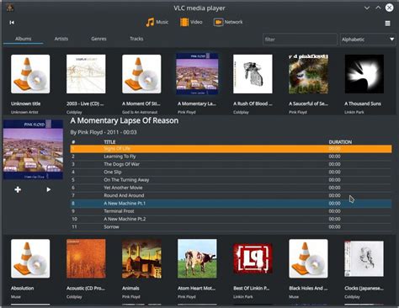Viewport: 399px width, 308px height.
Task: Select the A Momentary La... album thumbnail in grid
Action: point(197,74)
